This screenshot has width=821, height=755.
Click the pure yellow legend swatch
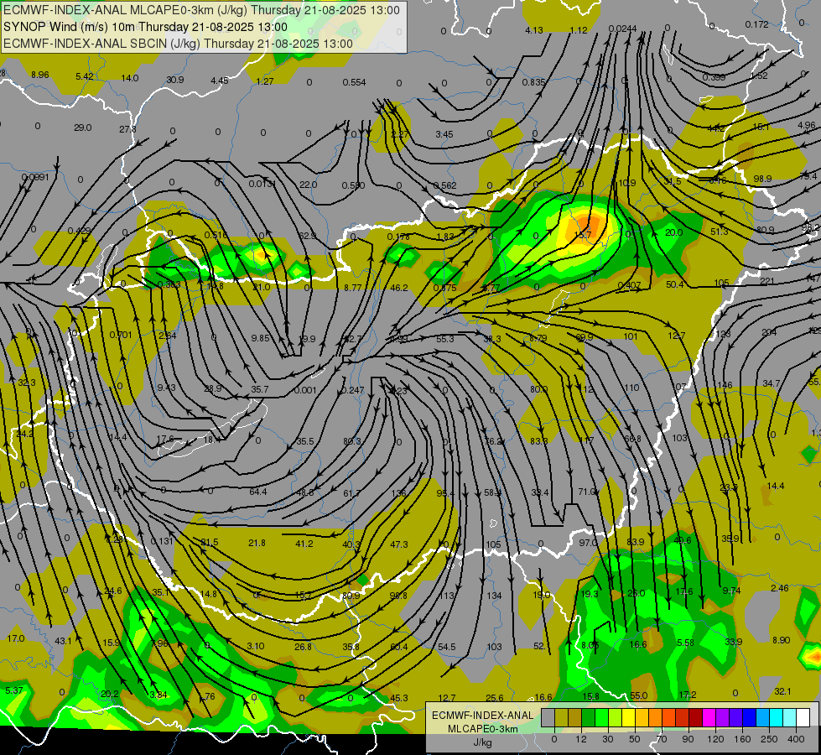coord(628,717)
